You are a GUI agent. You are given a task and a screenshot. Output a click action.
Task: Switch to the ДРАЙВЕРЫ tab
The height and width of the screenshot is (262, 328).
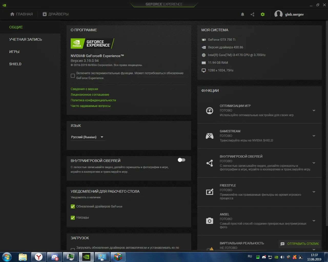(x=56, y=14)
